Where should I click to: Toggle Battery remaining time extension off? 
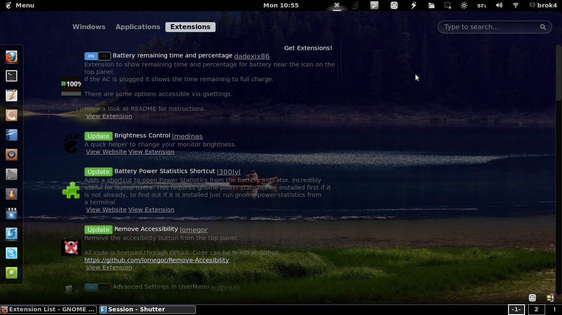tap(98, 56)
